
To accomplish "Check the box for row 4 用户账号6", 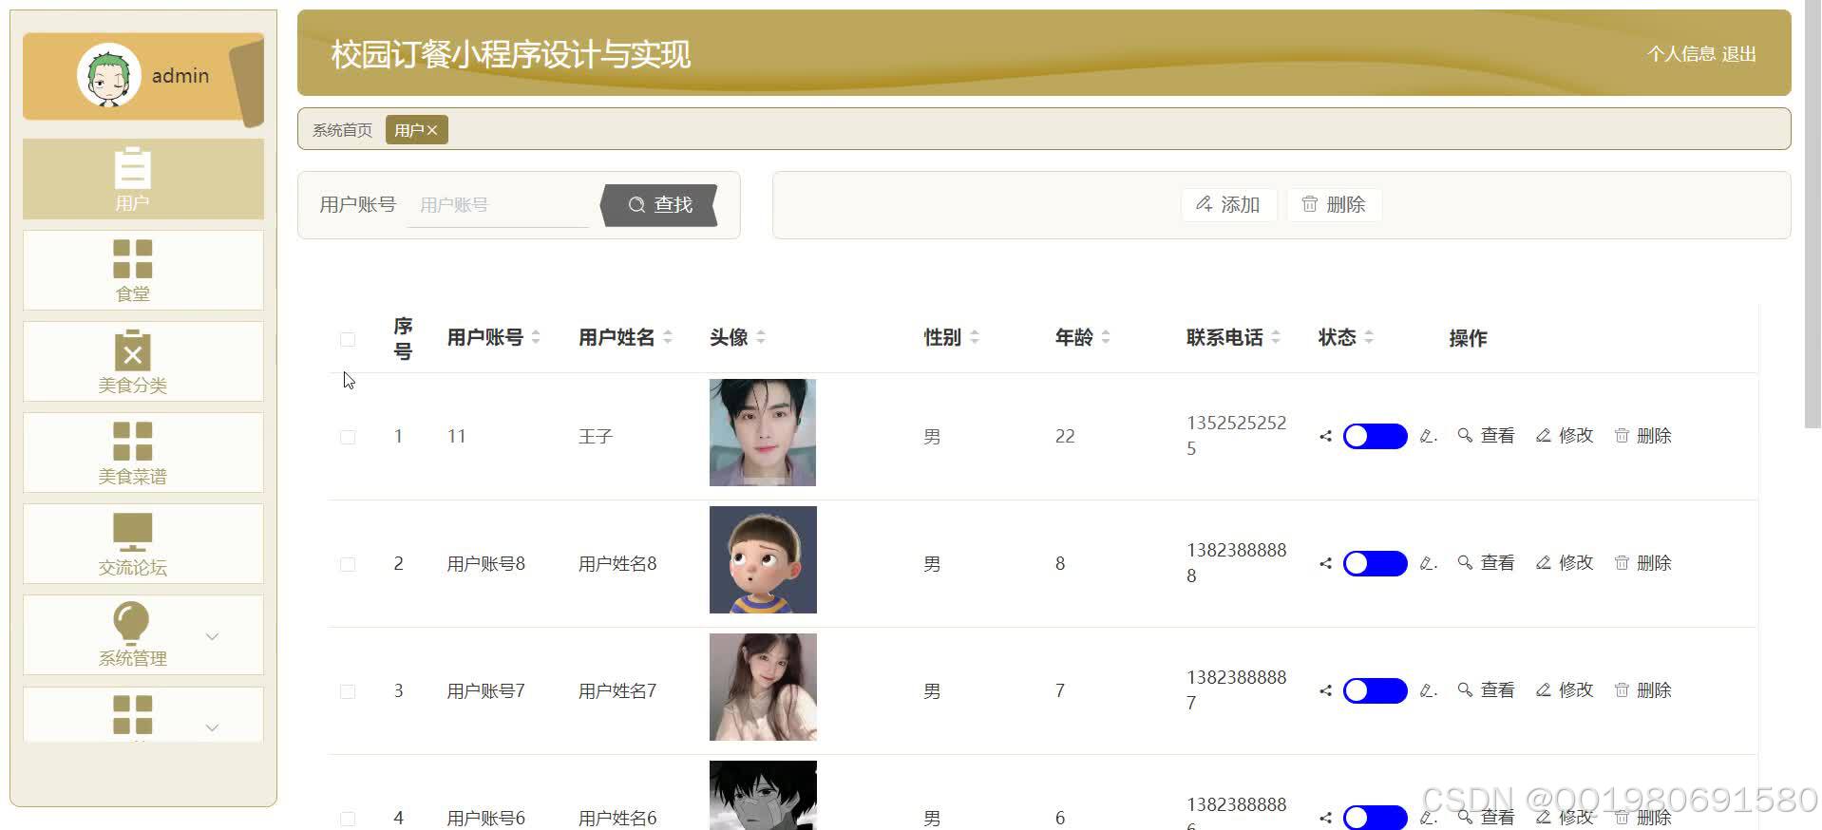I will coord(348,819).
